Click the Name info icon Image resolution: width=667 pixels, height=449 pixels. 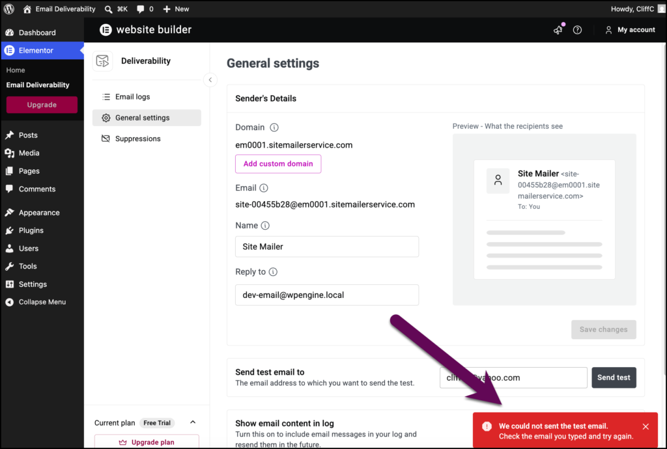click(265, 226)
